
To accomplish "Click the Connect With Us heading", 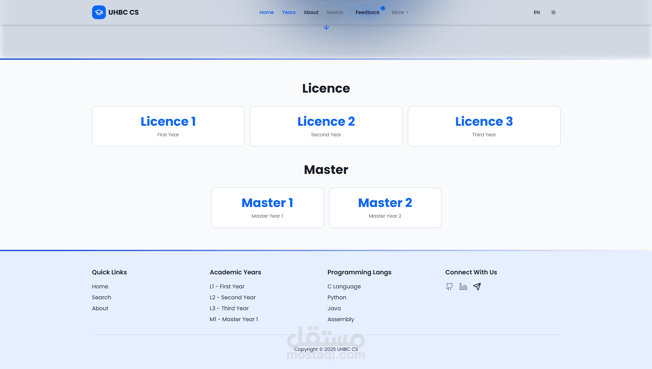I will tap(471, 272).
